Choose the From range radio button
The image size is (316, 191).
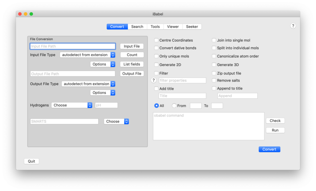pyautogui.click(x=174, y=106)
